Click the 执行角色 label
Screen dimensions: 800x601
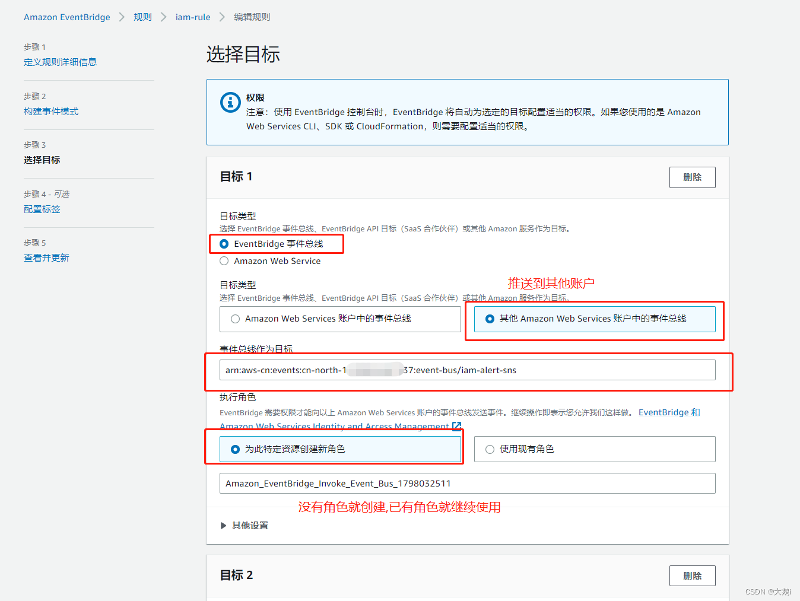coord(238,397)
